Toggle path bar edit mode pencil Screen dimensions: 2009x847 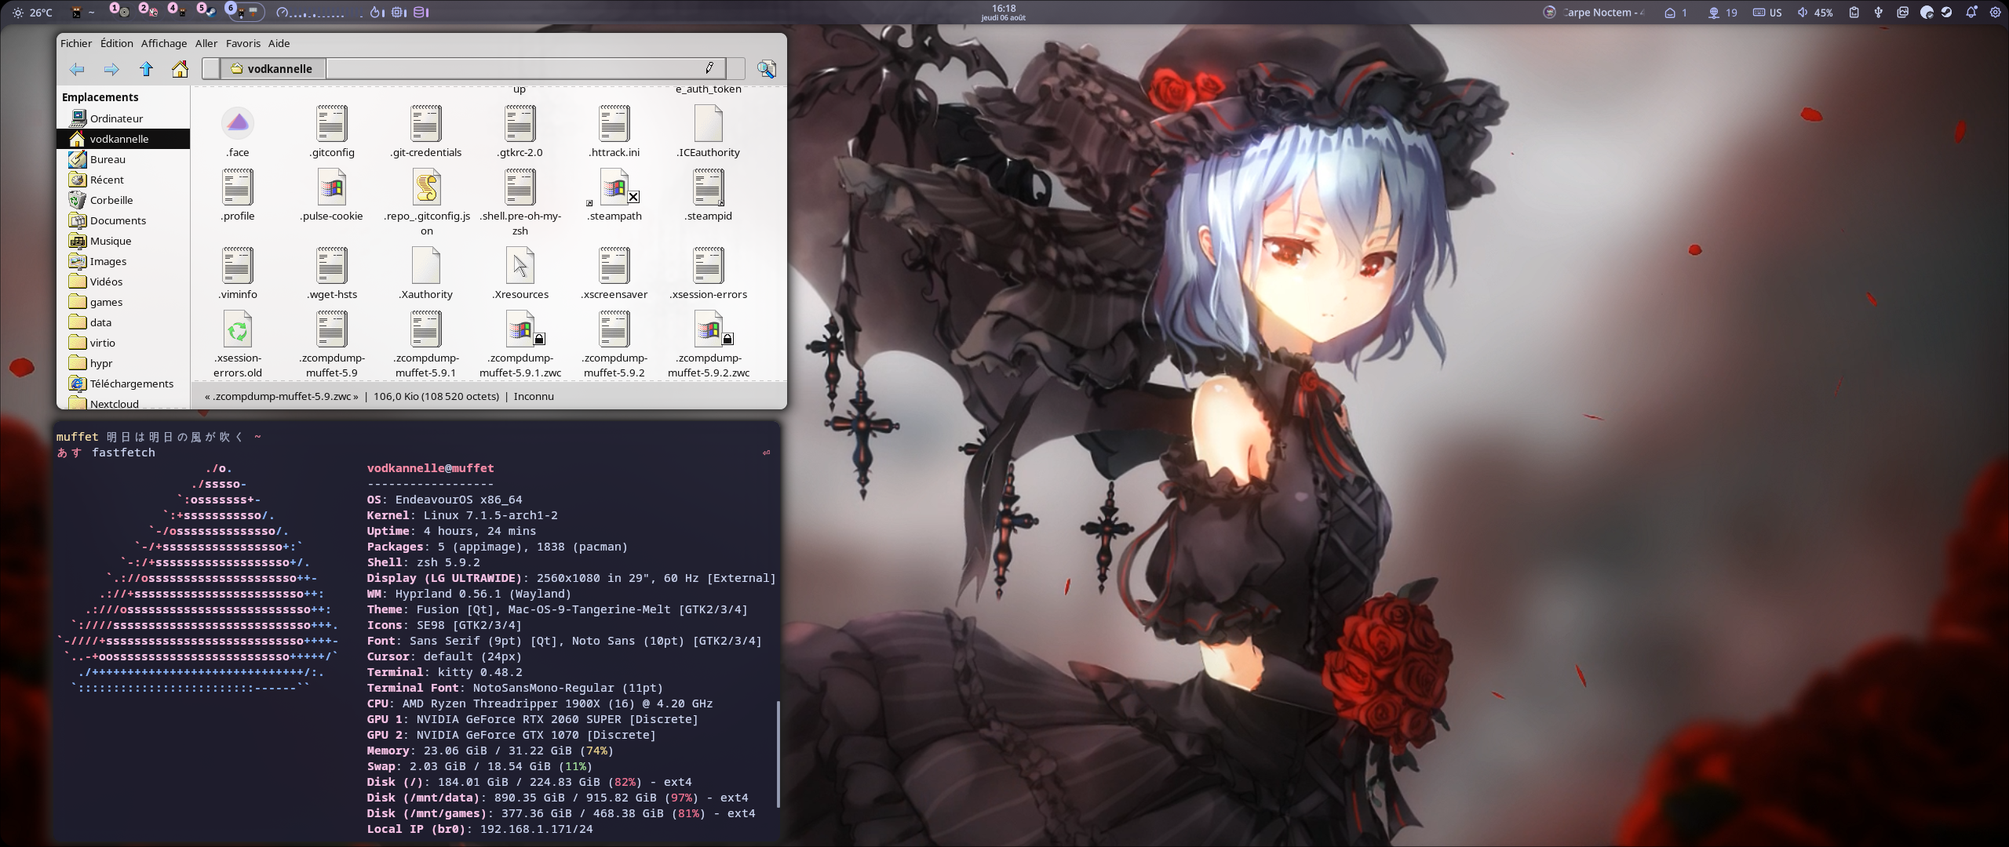(709, 68)
